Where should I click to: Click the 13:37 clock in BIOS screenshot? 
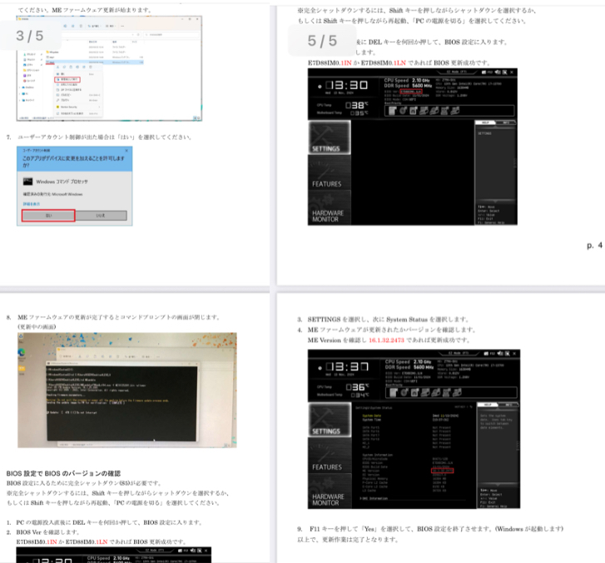pos(347,366)
